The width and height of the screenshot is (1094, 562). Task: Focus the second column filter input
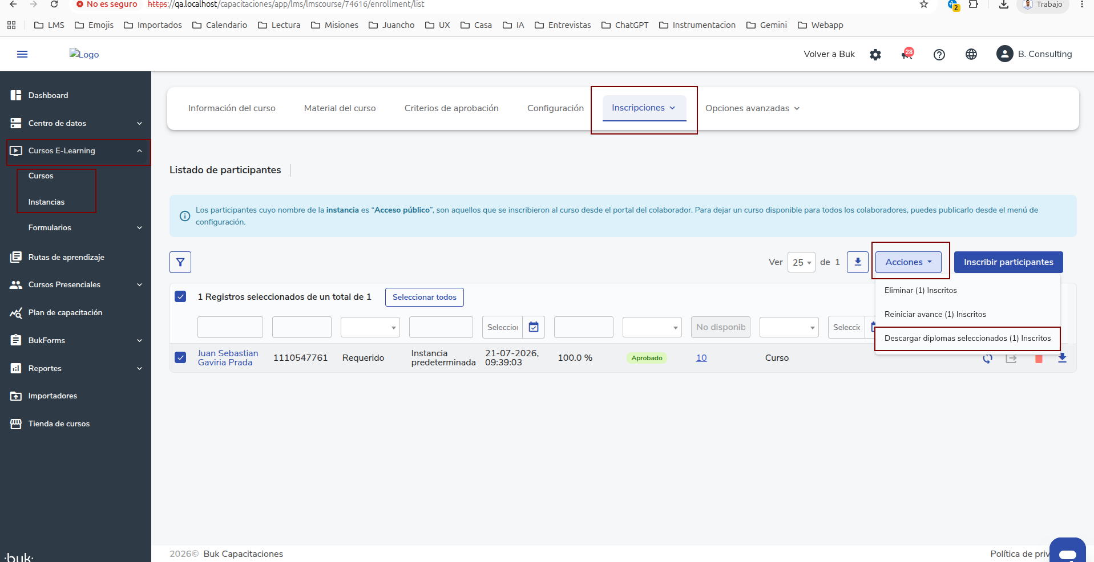pos(302,327)
